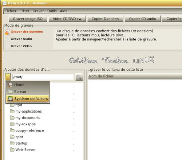Select Graver Audio burn mode
Viewport: 182px width, 160px height.
(21, 39)
